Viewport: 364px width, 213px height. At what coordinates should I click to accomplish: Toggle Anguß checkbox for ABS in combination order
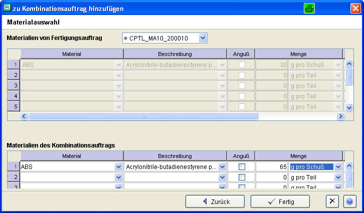pos(242,167)
